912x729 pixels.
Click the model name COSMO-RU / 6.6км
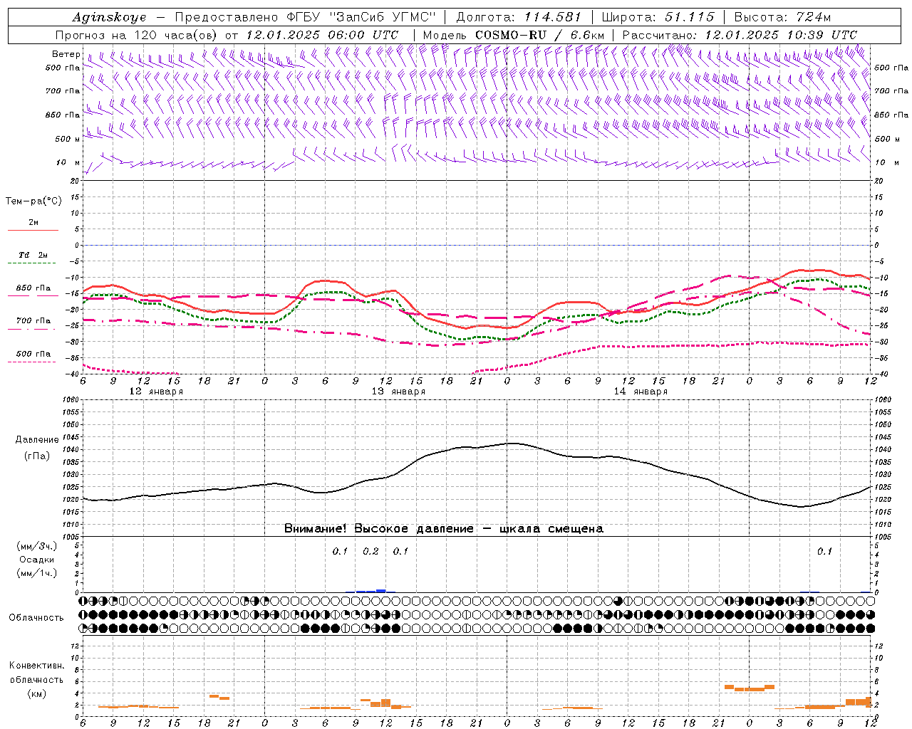pyautogui.click(x=540, y=35)
